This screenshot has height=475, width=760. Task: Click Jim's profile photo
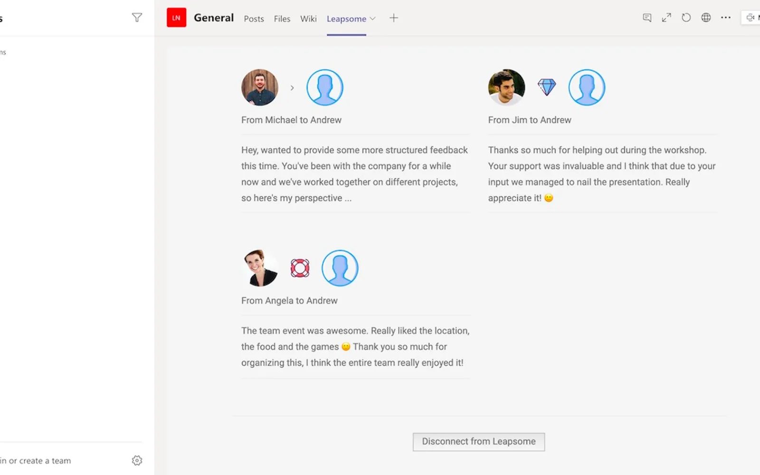(x=507, y=87)
